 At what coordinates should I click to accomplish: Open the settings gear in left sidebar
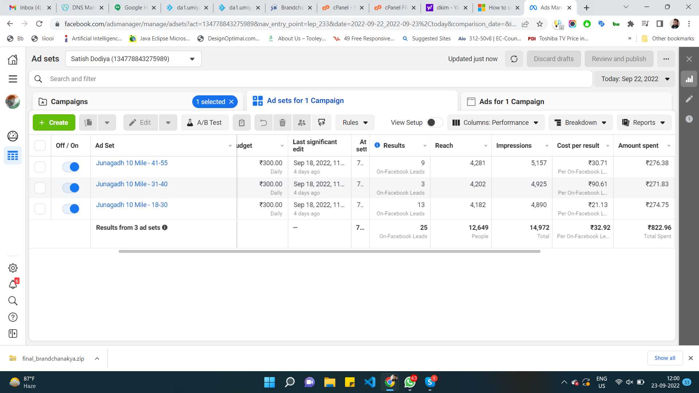pyautogui.click(x=13, y=268)
